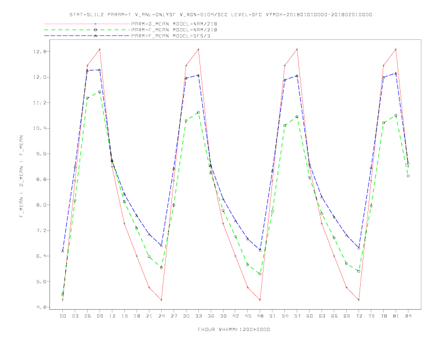The width and height of the screenshot is (445, 344).
Task: Click y-axis tick label 9.6
Action: (42, 154)
